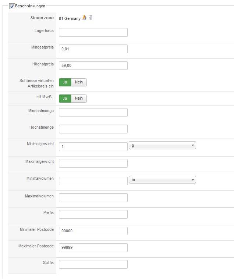The image size is (234, 279).
Task: Focus the Minimaler Postcode field
Action: [x=93, y=231]
